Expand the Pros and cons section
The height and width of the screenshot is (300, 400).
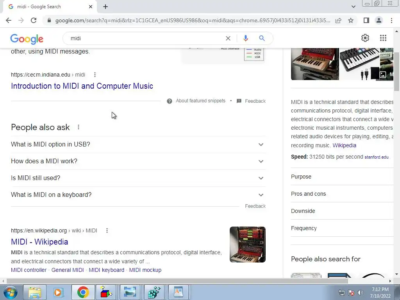point(342,194)
